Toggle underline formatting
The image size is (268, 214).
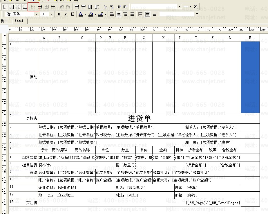tap(72, 14)
